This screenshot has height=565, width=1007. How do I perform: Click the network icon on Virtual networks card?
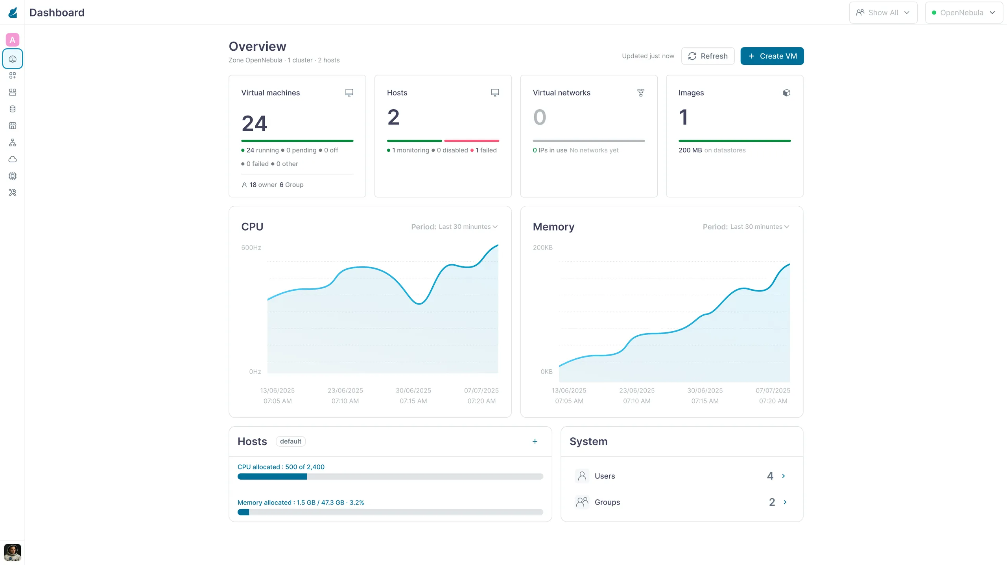(641, 93)
